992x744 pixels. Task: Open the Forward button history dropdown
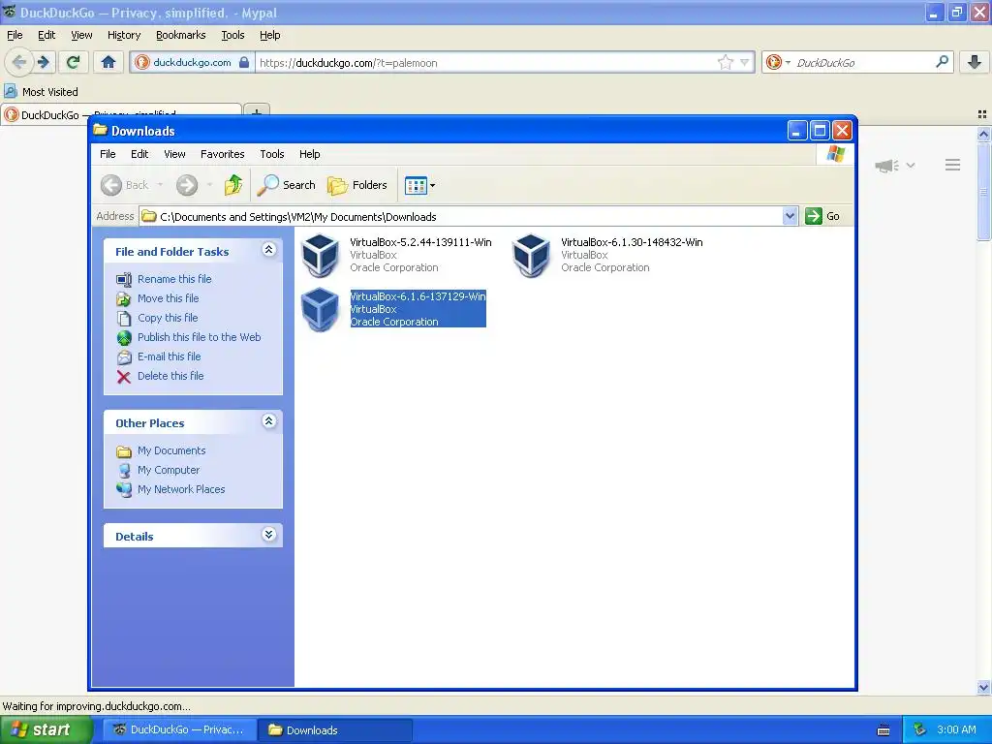[x=209, y=185]
